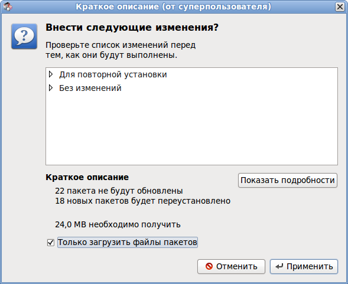The height and width of the screenshot is (284, 348).
Task: Click the Synaptic icon in the title bar
Action: (x=8, y=6)
